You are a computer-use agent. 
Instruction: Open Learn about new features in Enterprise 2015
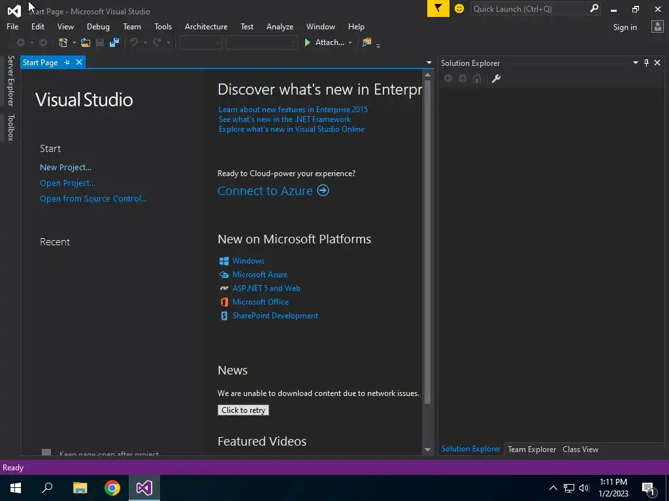tap(293, 110)
